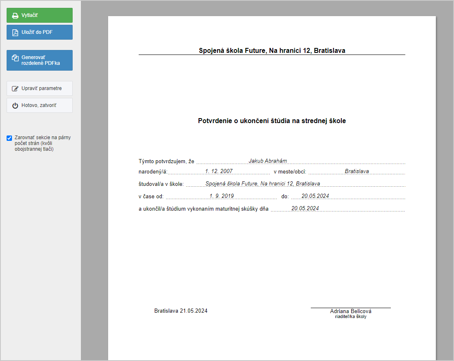This screenshot has height=361, width=454.
Task: Click the maturita exam date 20.05.2024
Action: pyautogui.click(x=305, y=209)
